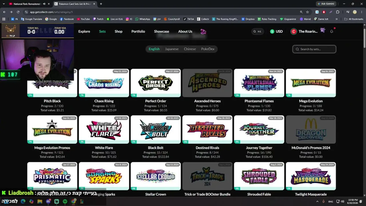This screenshot has width=366, height=206.
Task: Click the Ask Gemini button
Action: [326, 4]
